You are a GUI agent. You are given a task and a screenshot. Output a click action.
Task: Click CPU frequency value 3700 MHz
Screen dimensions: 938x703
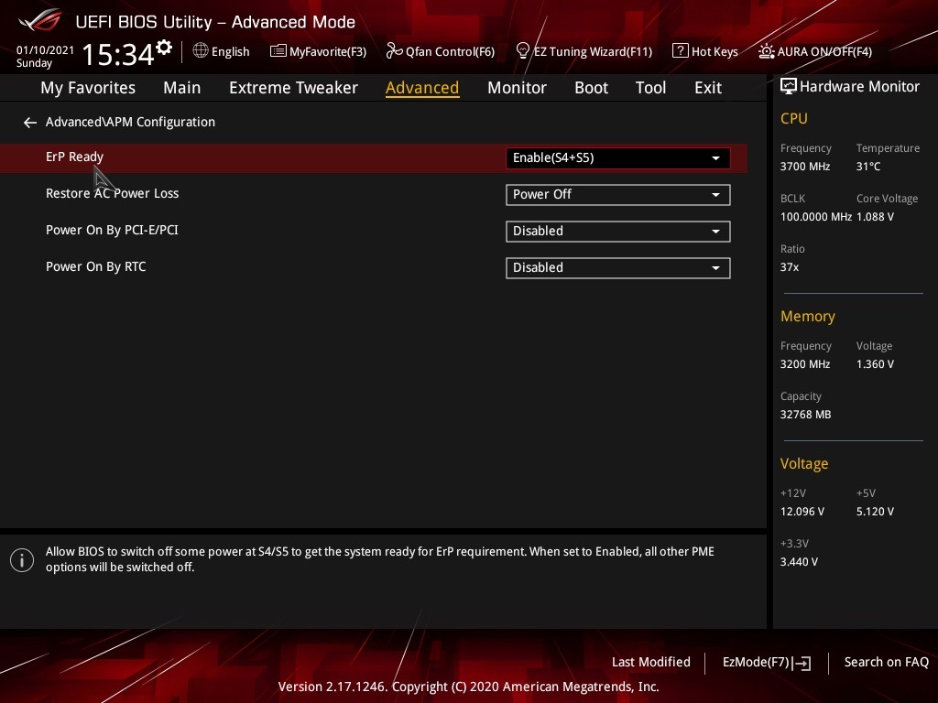804,167
